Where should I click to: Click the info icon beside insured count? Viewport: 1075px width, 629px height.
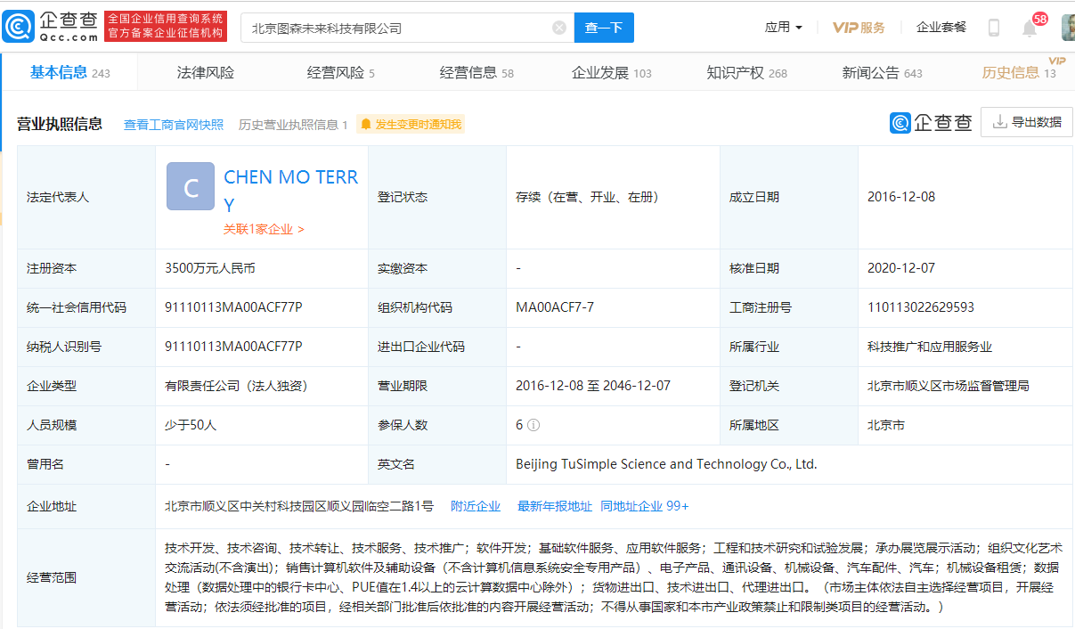(533, 425)
